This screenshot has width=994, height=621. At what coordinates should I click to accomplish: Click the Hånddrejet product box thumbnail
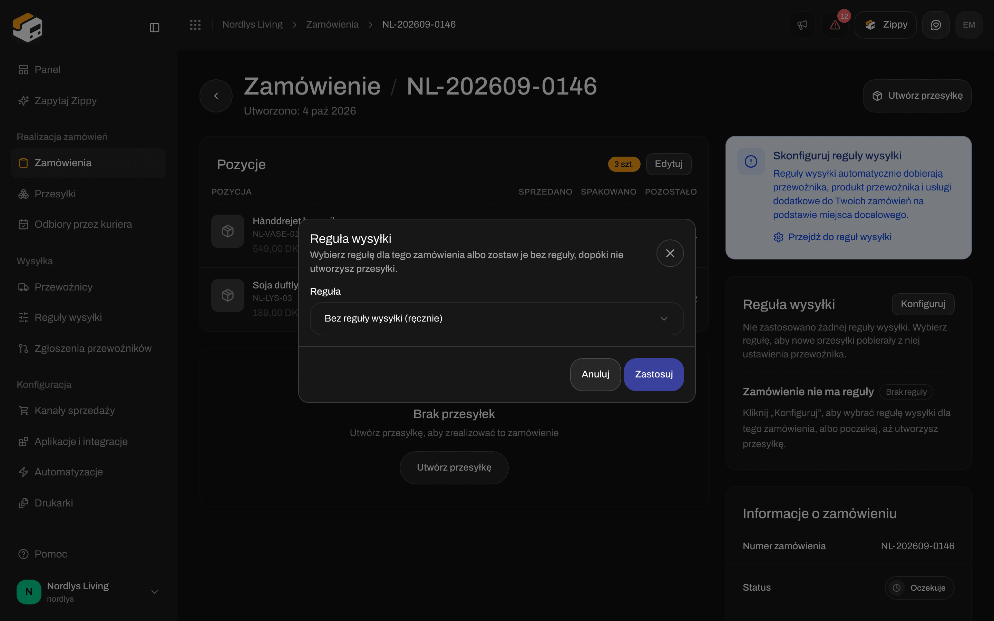click(227, 231)
